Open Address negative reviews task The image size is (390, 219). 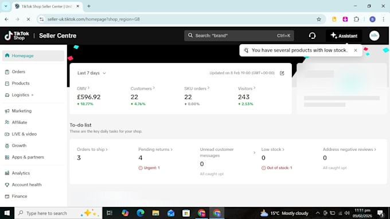coord(349,149)
